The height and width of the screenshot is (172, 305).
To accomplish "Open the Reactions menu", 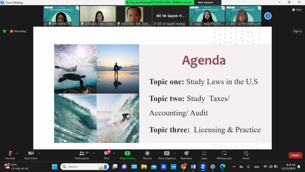I will pos(186,154).
